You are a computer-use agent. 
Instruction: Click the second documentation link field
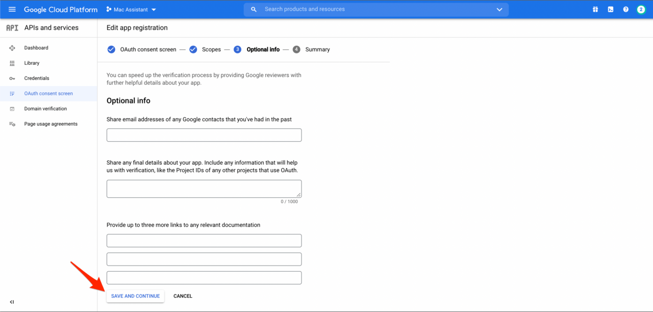point(204,259)
